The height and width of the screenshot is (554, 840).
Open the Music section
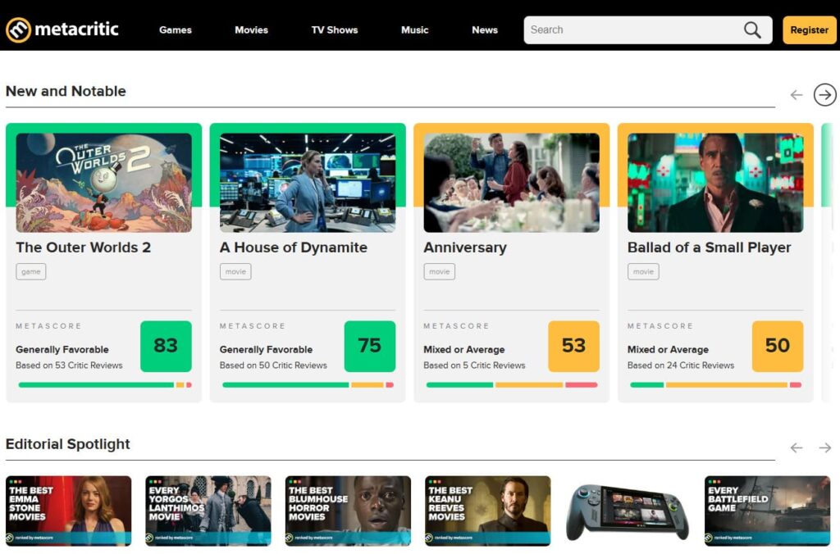tap(414, 30)
